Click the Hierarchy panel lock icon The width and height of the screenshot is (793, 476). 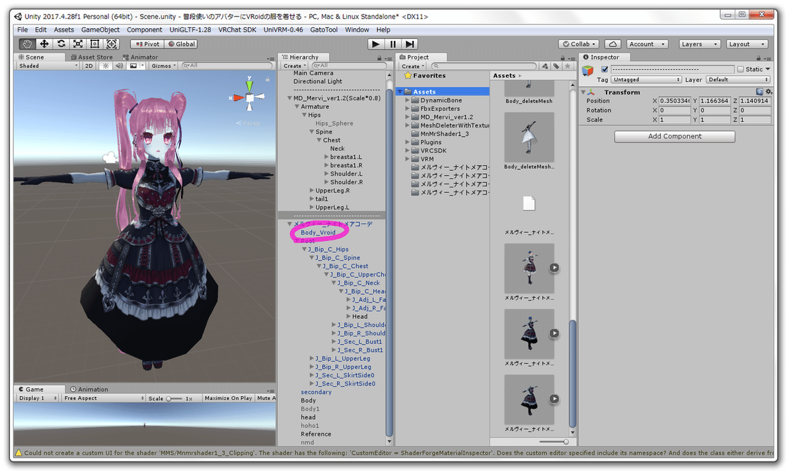tap(381, 57)
